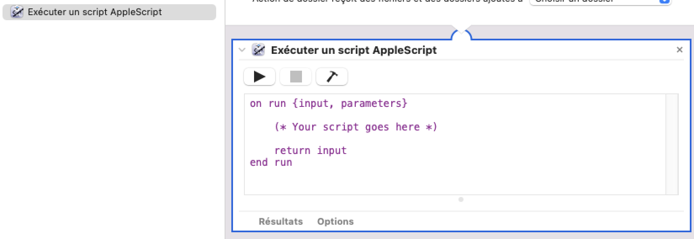
Task: Click the "end run" line of code
Action: [271, 162]
